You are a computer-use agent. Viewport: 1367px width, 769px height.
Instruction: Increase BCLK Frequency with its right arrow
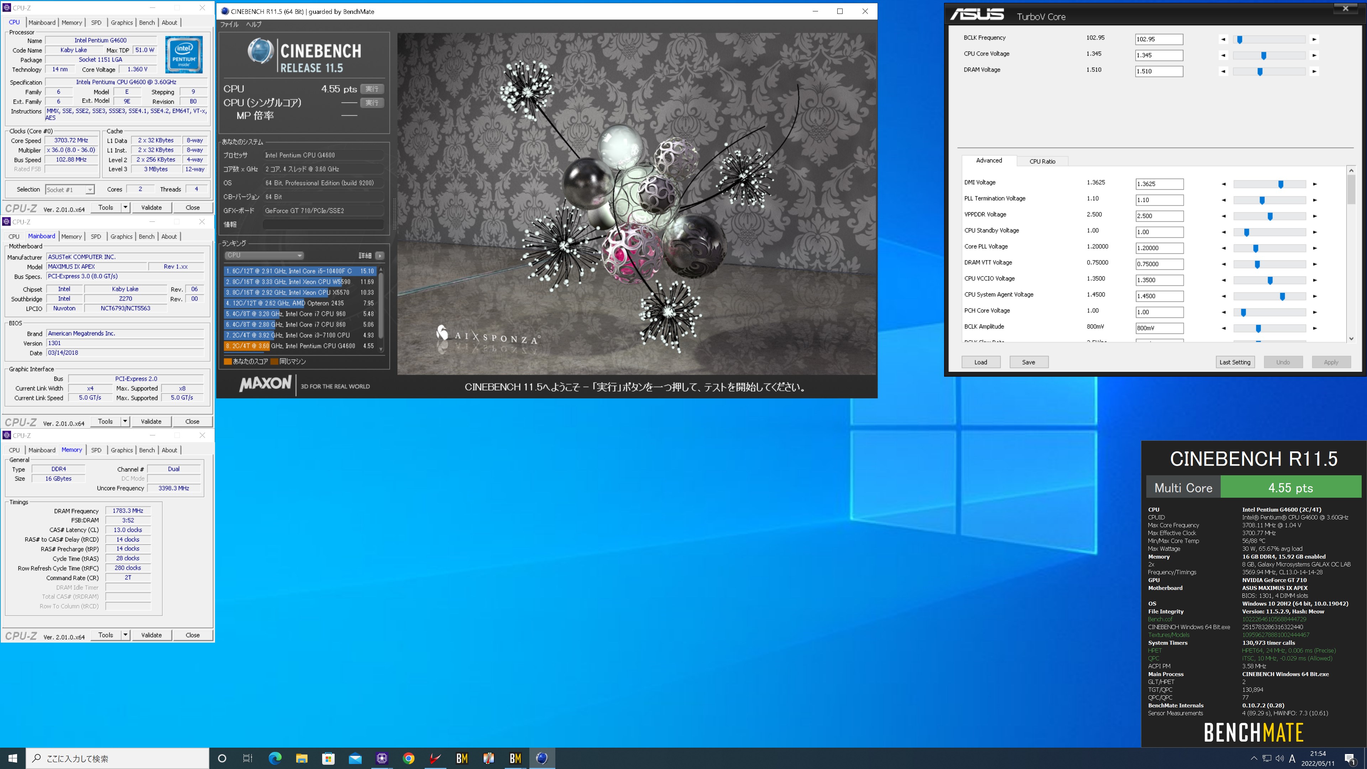point(1314,39)
